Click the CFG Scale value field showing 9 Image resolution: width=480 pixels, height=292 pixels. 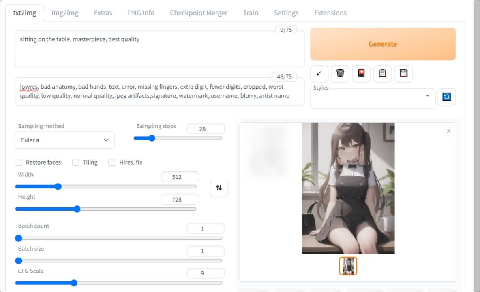(x=206, y=273)
